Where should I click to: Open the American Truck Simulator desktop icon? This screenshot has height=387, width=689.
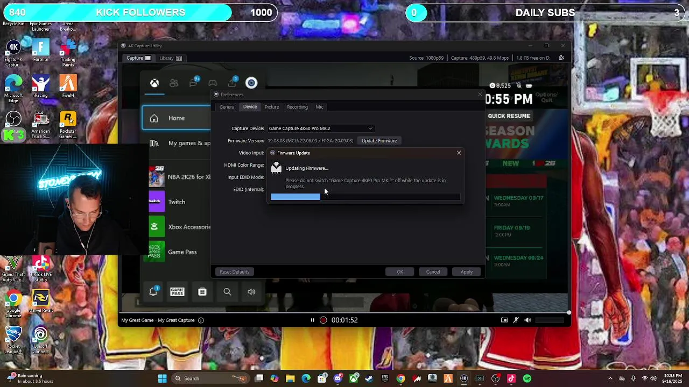point(40,125)
